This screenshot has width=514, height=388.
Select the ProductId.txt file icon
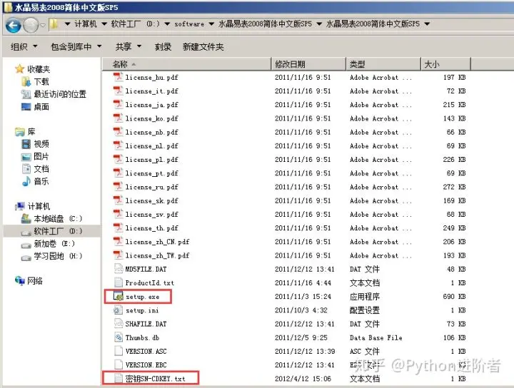(x=118, y=282)
